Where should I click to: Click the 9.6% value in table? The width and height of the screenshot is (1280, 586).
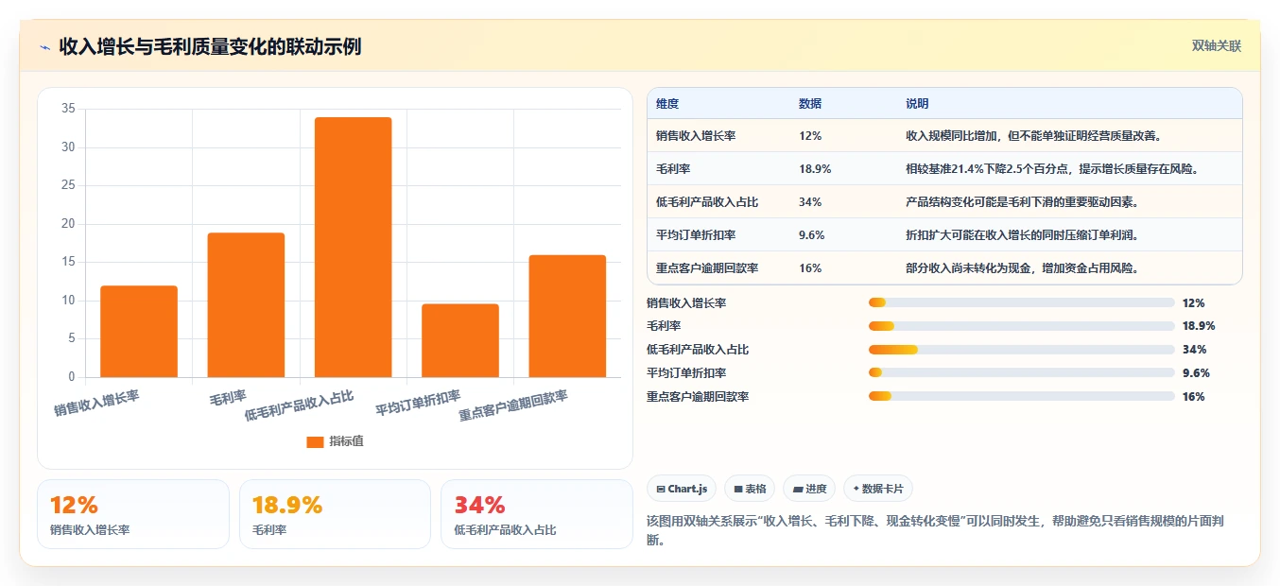(812, 234)
